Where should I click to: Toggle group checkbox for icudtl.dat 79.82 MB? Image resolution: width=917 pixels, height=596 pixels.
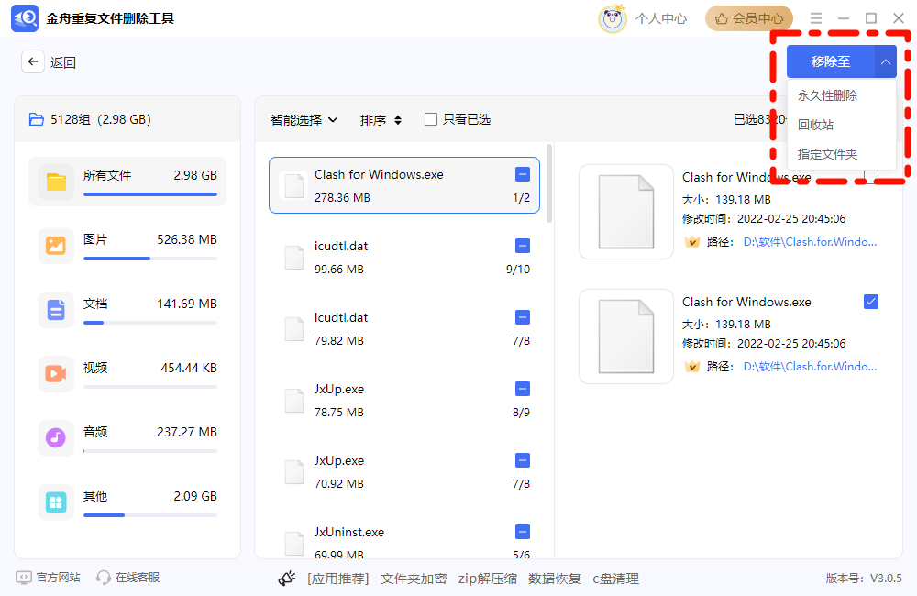[x=523, y=317]
